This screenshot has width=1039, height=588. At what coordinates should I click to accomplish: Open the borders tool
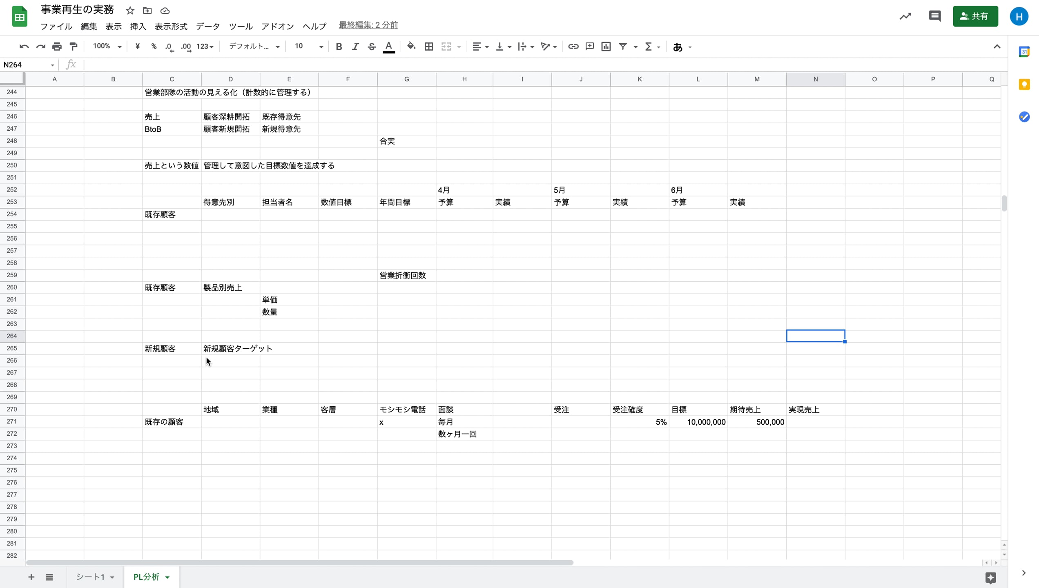pos(429,47)
